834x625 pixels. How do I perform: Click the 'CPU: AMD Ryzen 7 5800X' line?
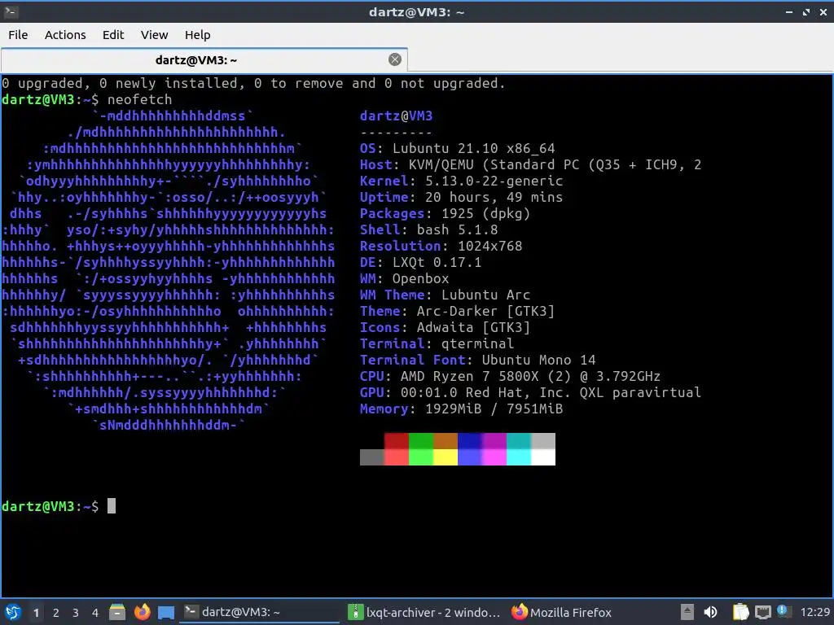510,376
